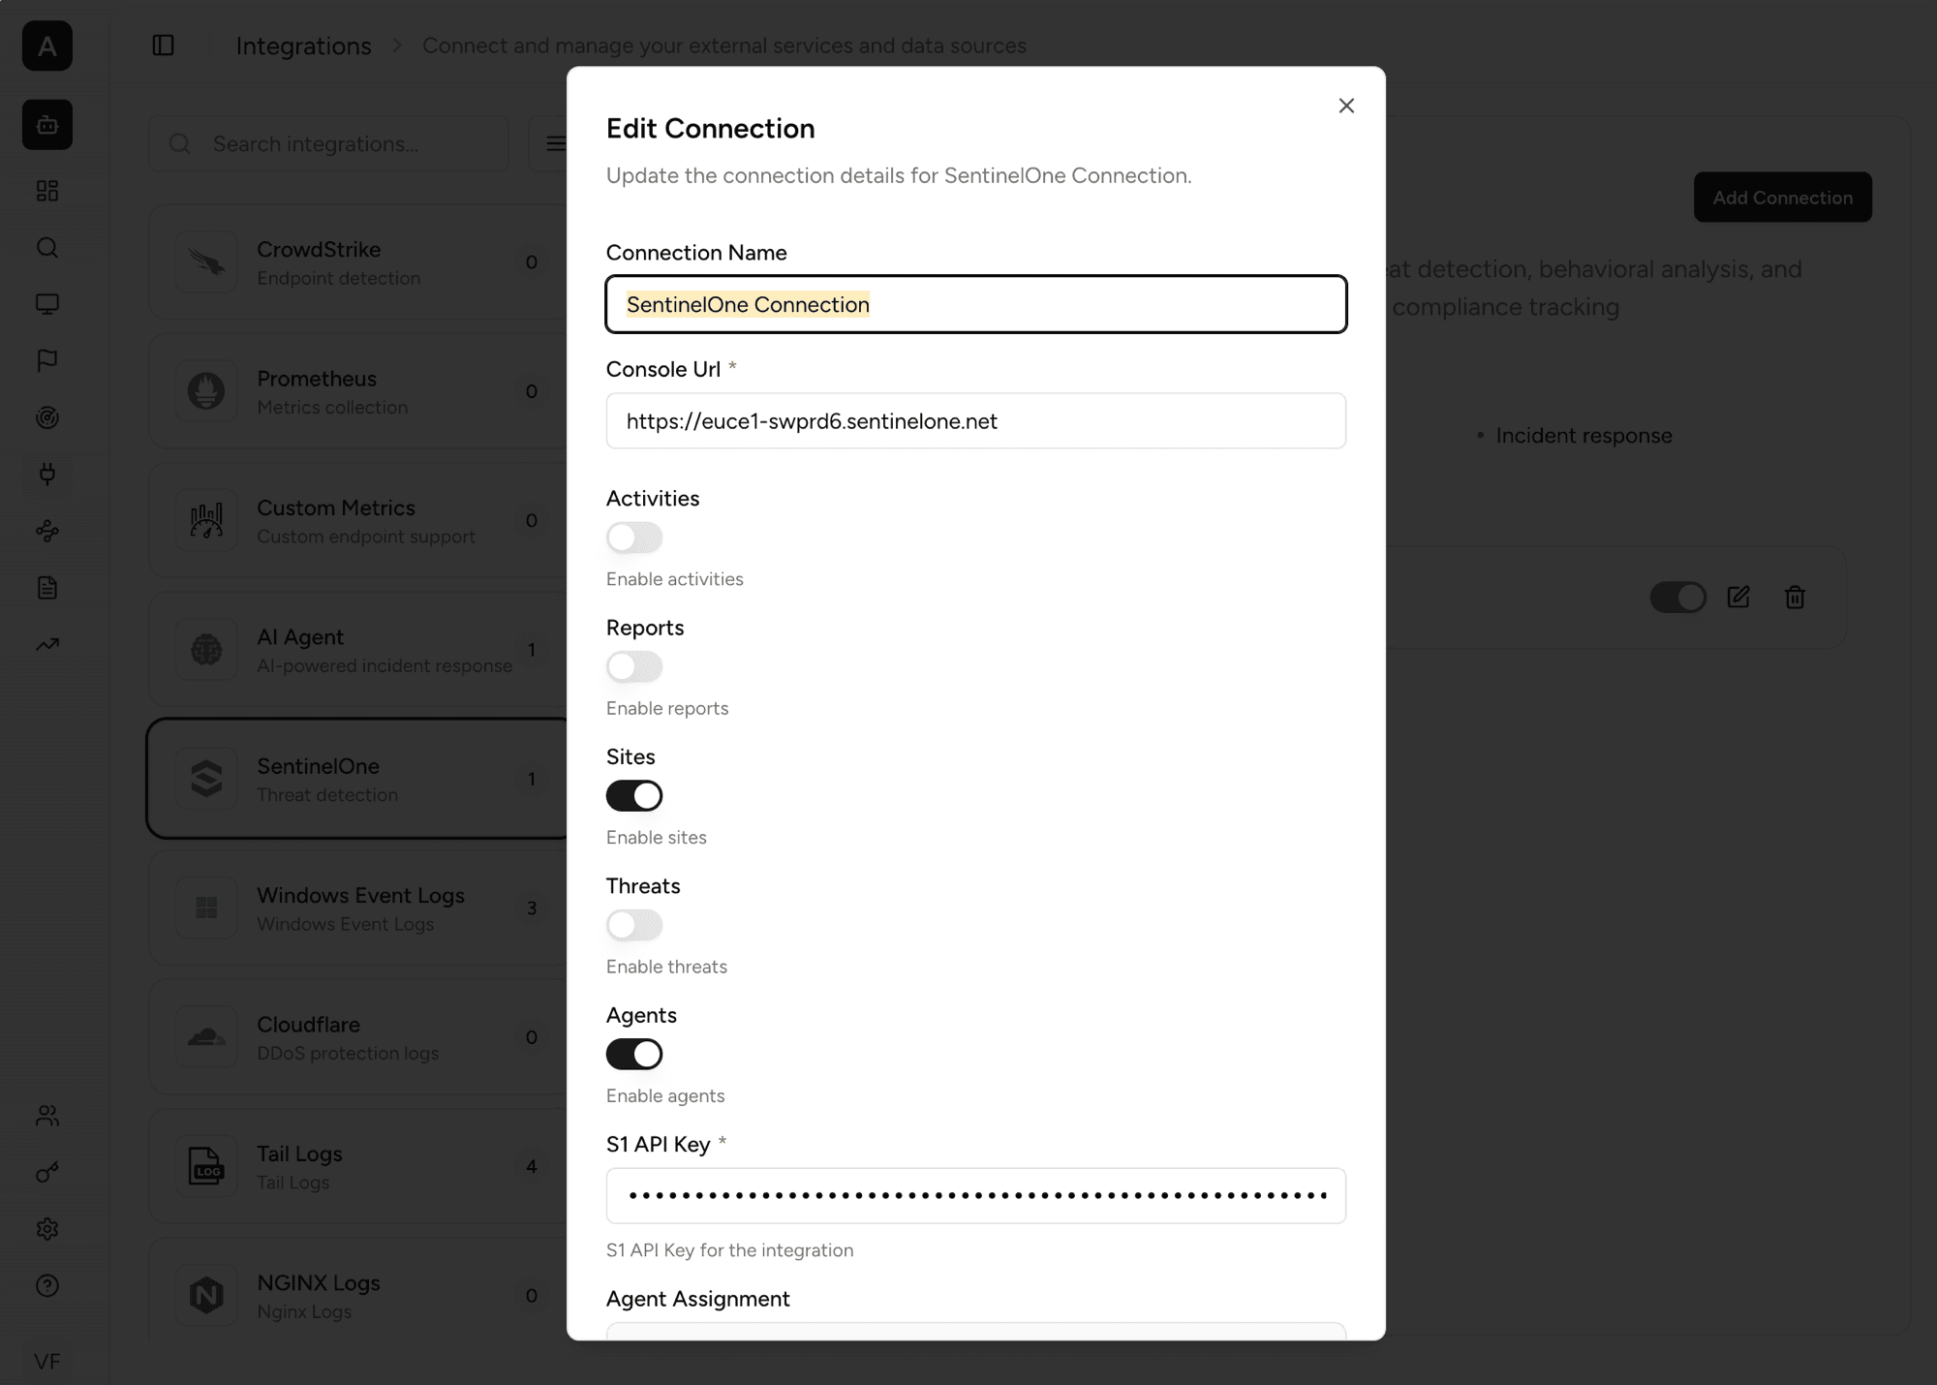Click the 'Agent Assignment' label
1937x1385 pixels.
(x=697, y=1299)
